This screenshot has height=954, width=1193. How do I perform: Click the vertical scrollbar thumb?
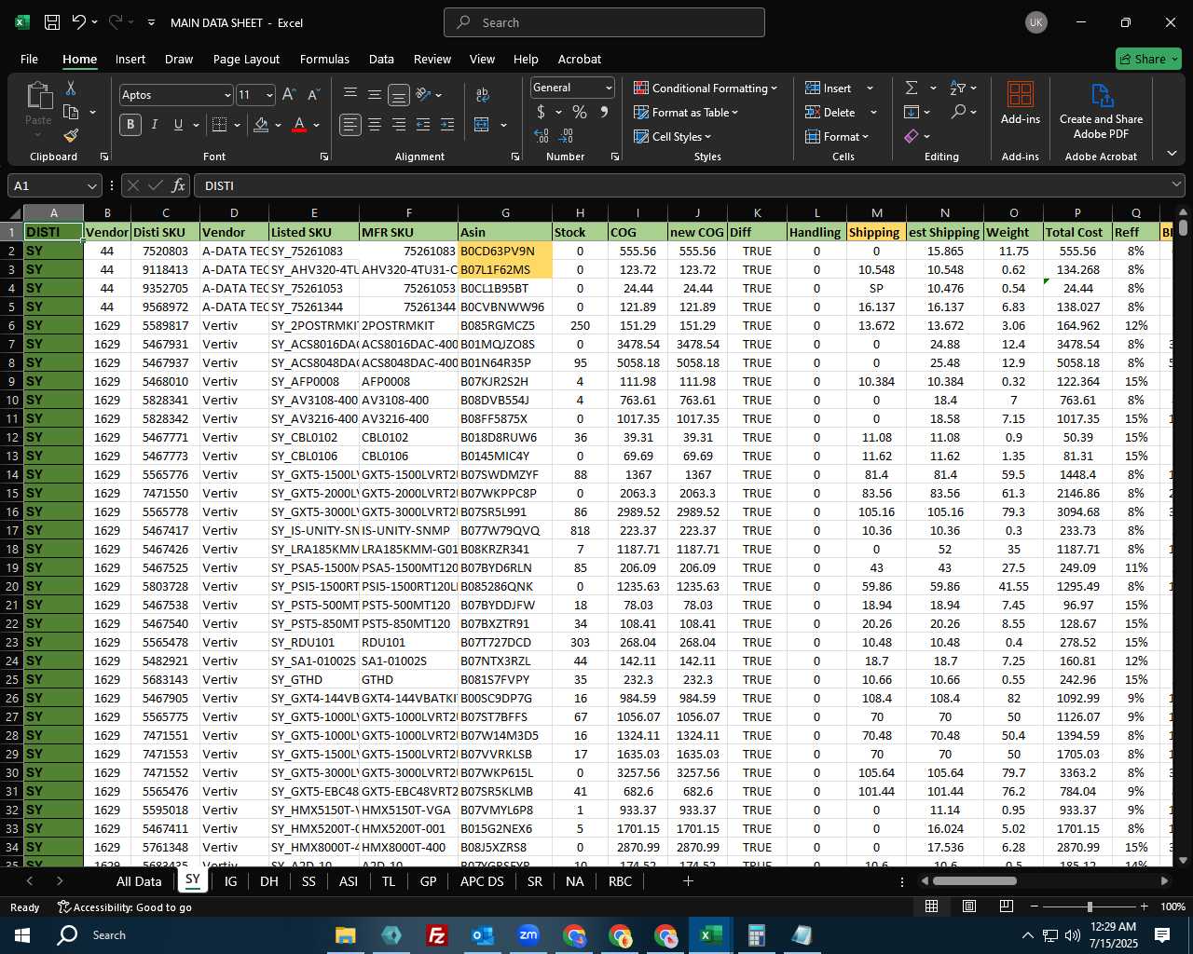pos(1183,226)
